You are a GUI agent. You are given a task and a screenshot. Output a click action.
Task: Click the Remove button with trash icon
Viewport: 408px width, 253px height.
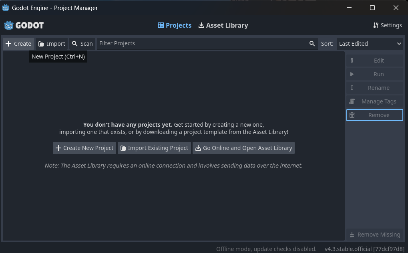pos(375,115)
